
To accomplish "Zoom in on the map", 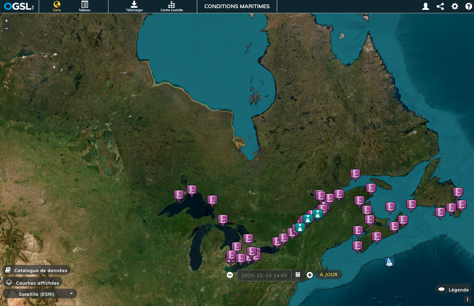I will [6, 21].
